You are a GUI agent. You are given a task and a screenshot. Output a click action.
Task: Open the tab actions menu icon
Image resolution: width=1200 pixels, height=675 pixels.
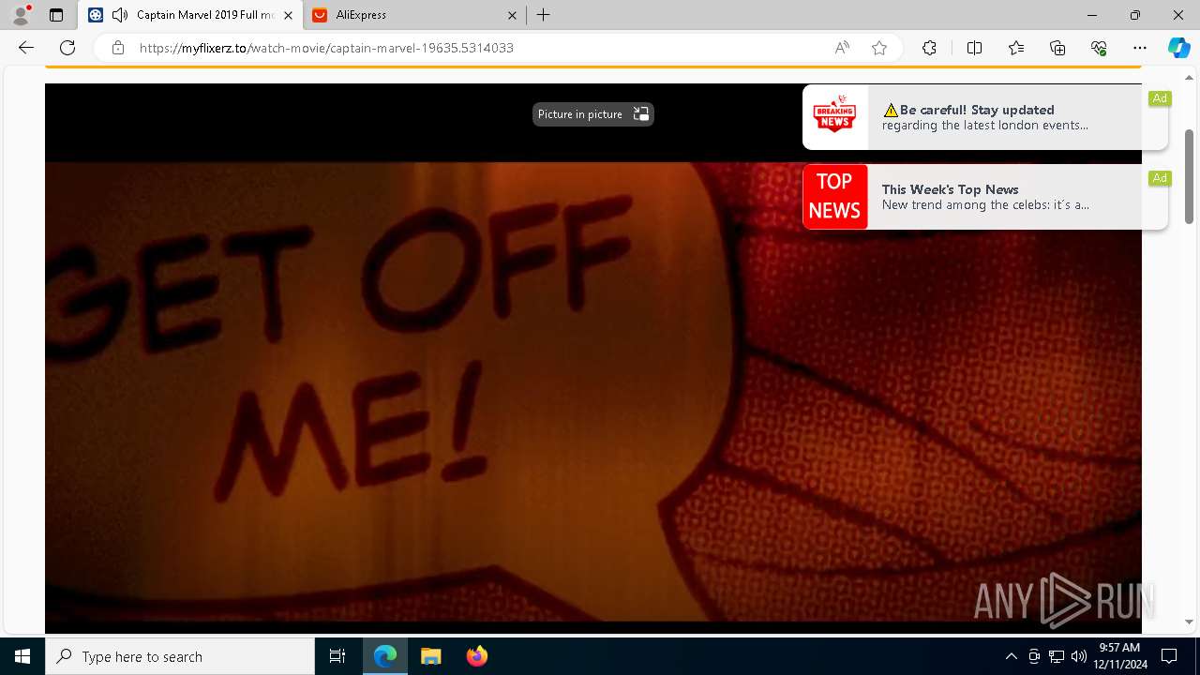click(56, 15)
